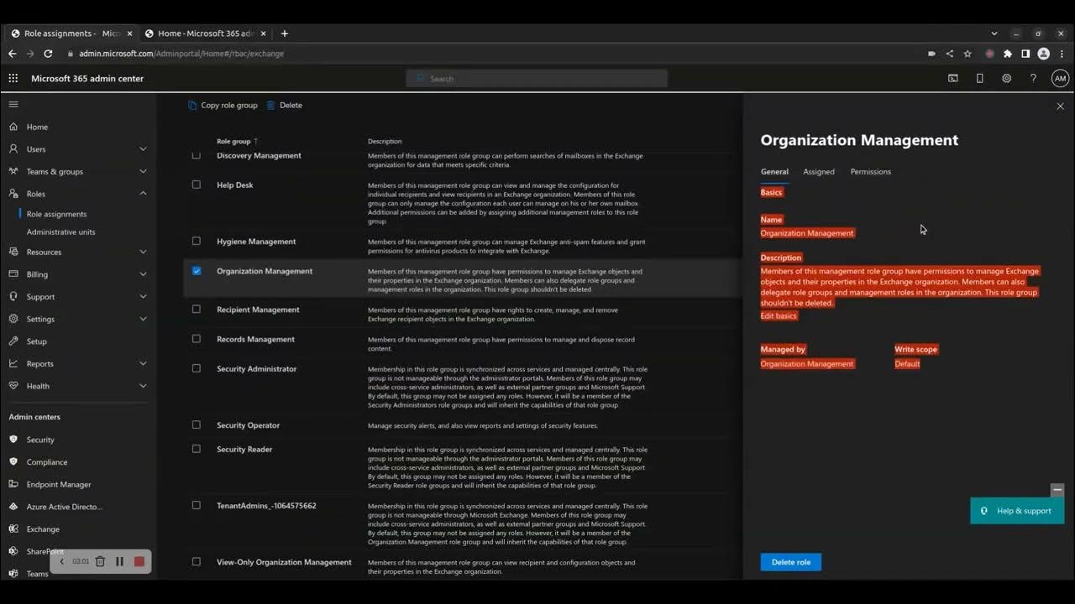This screenshot has height=604, width=1075.
Task: Click the Setup wrench icon
Action: pos(13,341)
